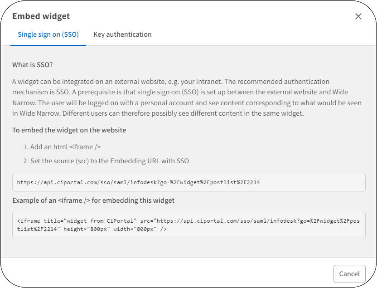Click 'To embed the widget on the website' heading
This screenshot has height=288, width=377.
(68, 130)
